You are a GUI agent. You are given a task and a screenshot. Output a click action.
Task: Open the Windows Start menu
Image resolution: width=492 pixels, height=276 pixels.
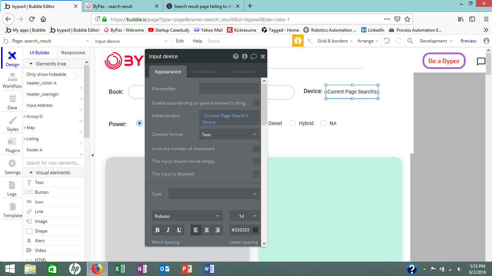10,269
